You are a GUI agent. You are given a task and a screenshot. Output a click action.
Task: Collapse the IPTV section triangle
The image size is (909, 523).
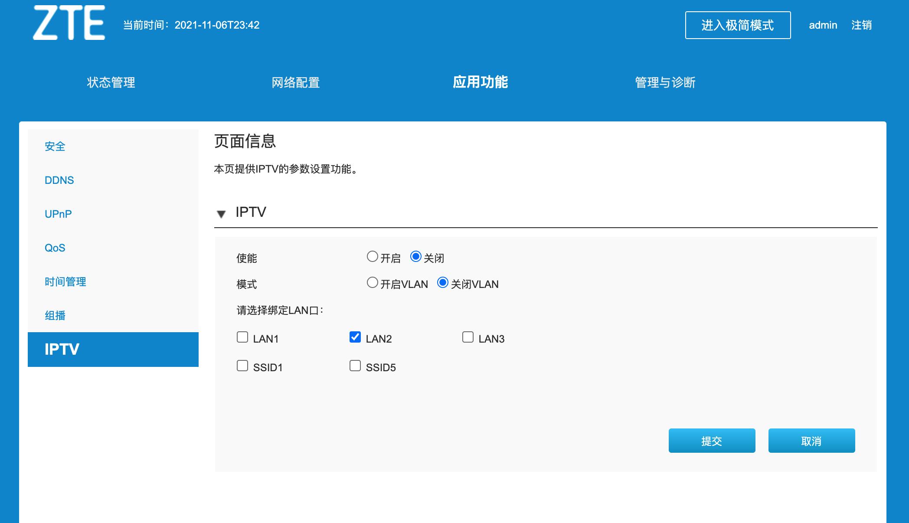coord(222,214)
